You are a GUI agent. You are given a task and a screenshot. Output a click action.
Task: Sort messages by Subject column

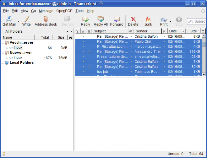click(110, 31)
